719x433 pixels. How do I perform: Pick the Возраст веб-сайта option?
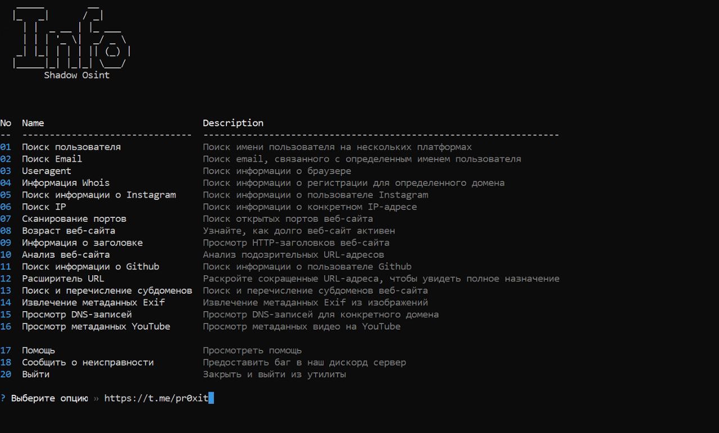[x=69, y=231]
